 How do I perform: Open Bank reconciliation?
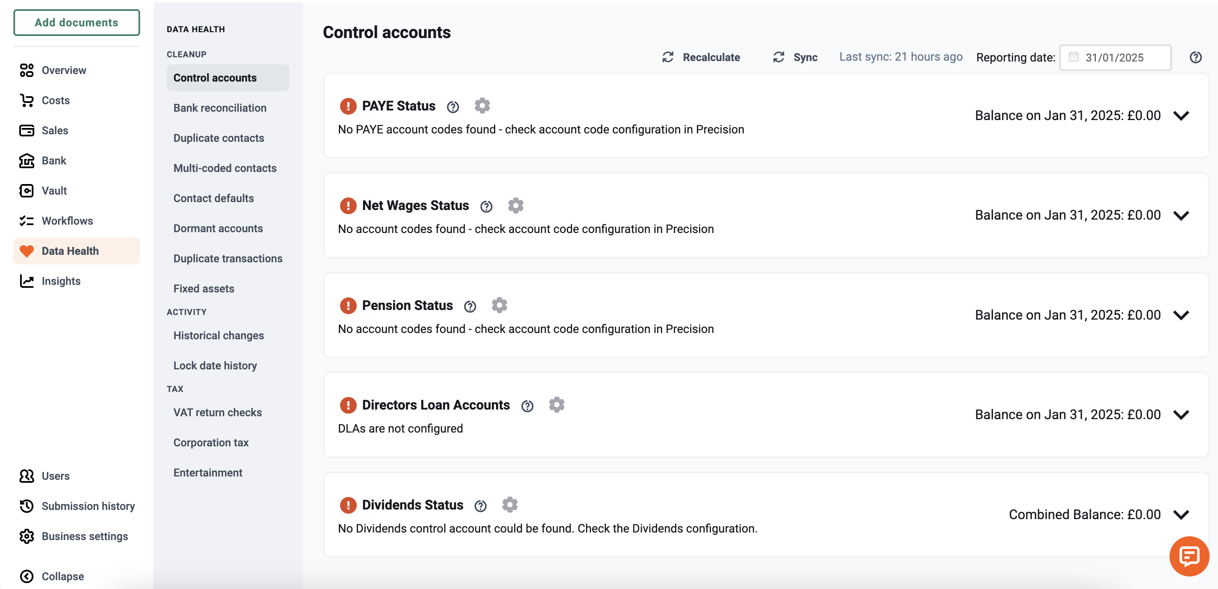coord(228,108)
